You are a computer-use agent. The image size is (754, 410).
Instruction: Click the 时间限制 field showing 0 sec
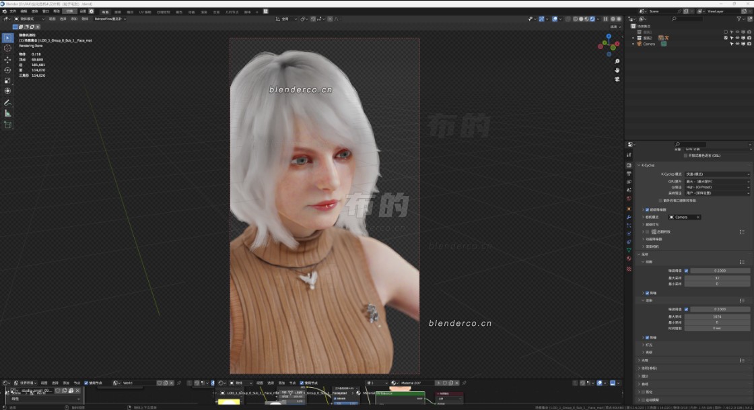click(717, 329)
